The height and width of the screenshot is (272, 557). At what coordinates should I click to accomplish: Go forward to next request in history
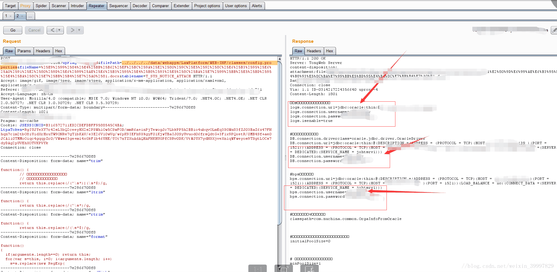pos(72,30)
